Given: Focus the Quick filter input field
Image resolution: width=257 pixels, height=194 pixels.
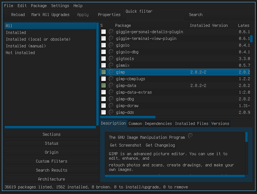Looking at the screenshot, I should click(x=155, y=16).
